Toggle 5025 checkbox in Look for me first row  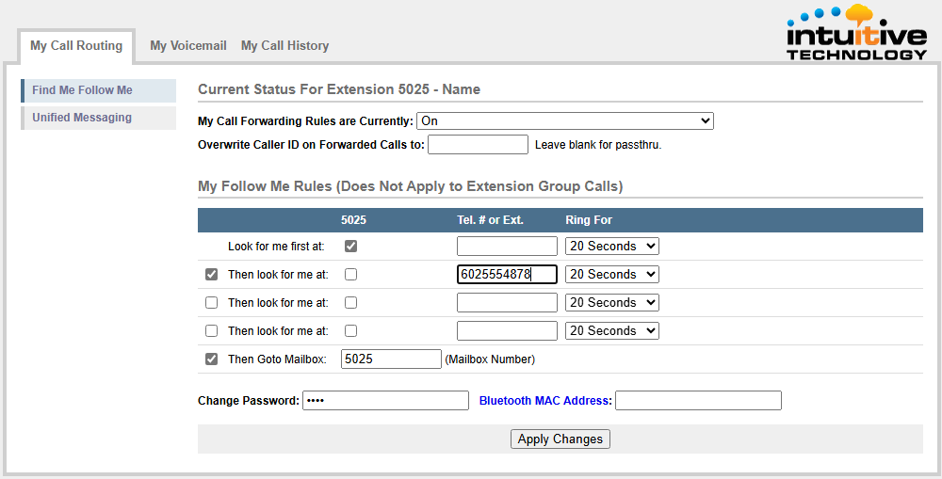(350, 247)
